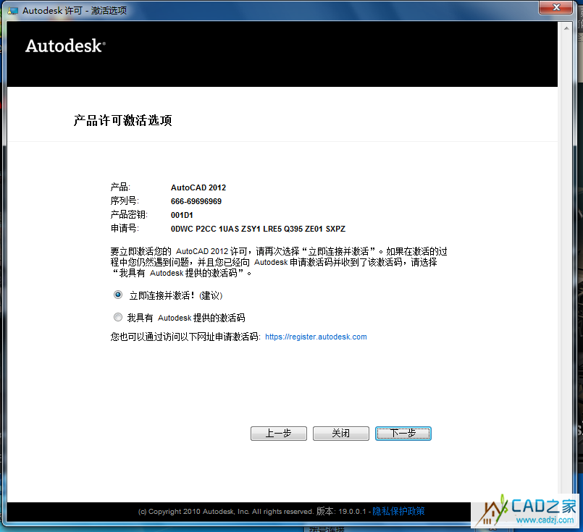Select the 立即连接并激活 radio option
583x532 pixels.
click(x=118, y=295)
